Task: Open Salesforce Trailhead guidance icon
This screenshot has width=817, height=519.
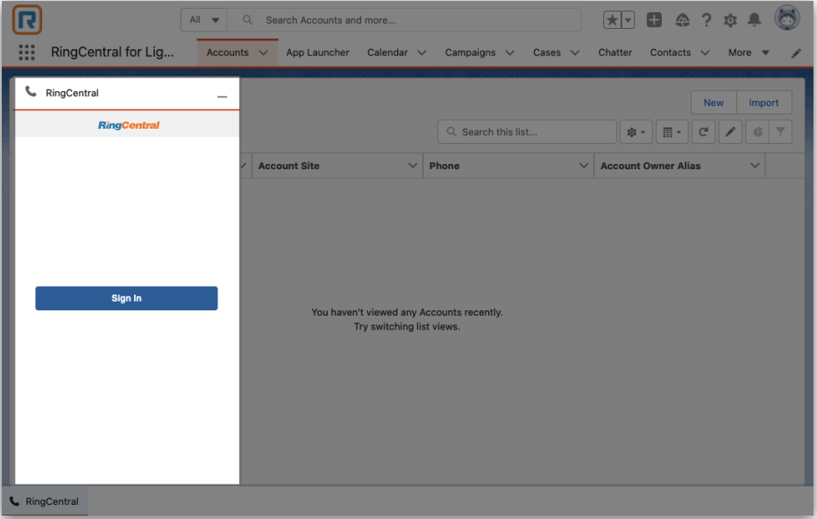Action: point(682,20)
